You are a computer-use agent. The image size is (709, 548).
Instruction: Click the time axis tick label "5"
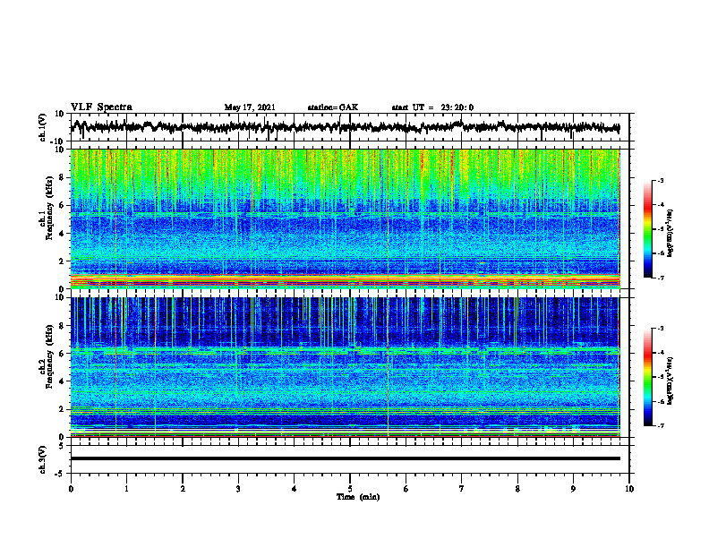coord(350,489)
